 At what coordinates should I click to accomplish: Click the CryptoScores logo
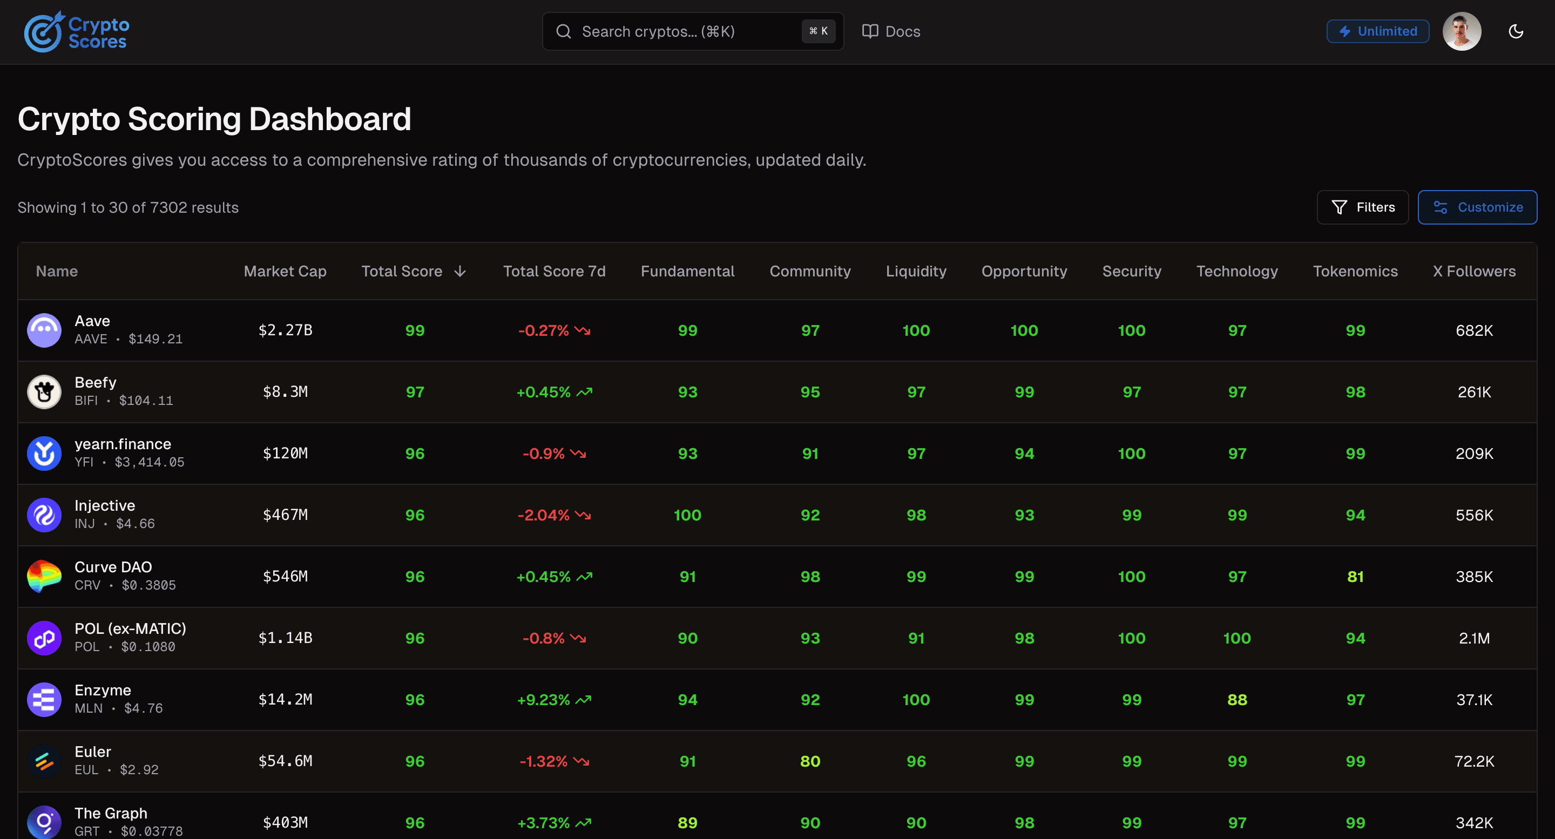pyautogui.click(x=76, y=31)
